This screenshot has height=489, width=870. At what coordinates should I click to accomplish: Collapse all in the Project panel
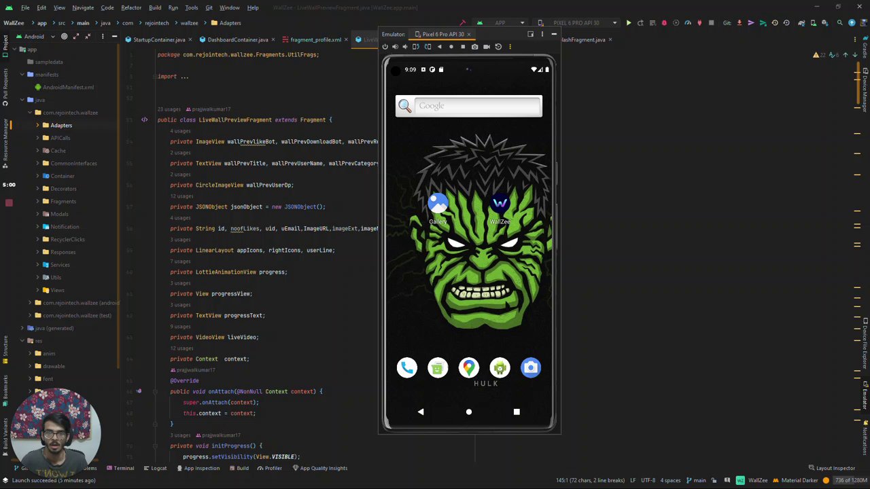tap(88, 37)
